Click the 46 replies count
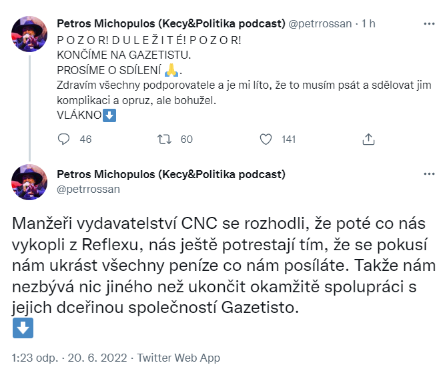 click(x=85, y=139)
